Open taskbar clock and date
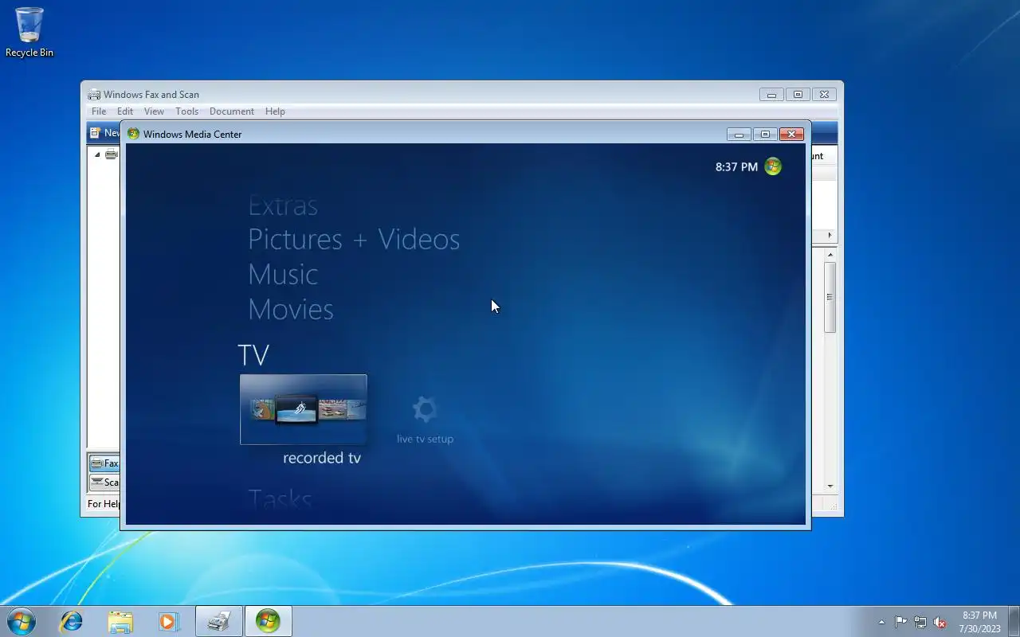 [x=979, y=622]
